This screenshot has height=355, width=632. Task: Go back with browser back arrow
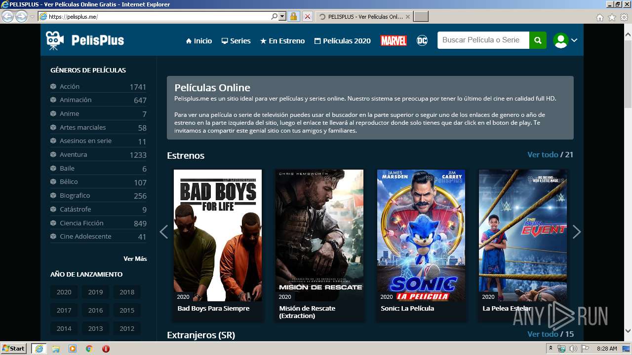(x=7, y=16)
